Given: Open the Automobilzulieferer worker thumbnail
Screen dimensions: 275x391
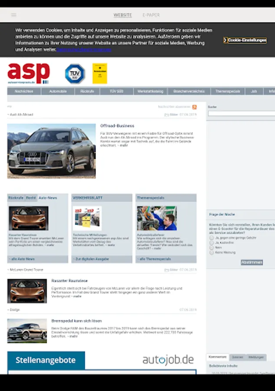Looking at the screenshot, I should coord(157,218).
